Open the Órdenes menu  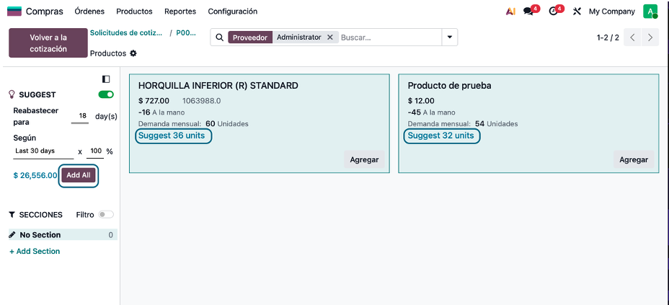(89, 12)
